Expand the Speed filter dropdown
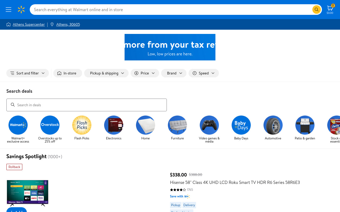The width and height of the screenshot is (340, 212). 204,73
